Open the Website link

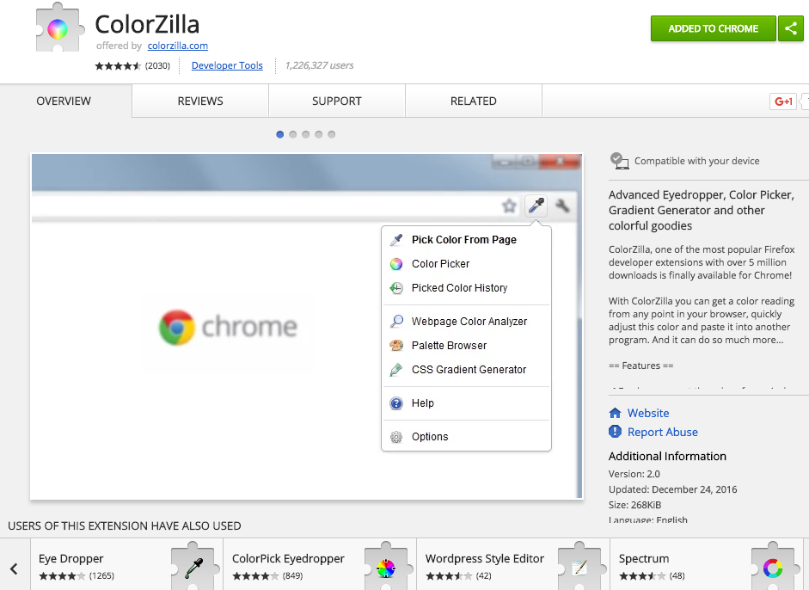point(648,413)
